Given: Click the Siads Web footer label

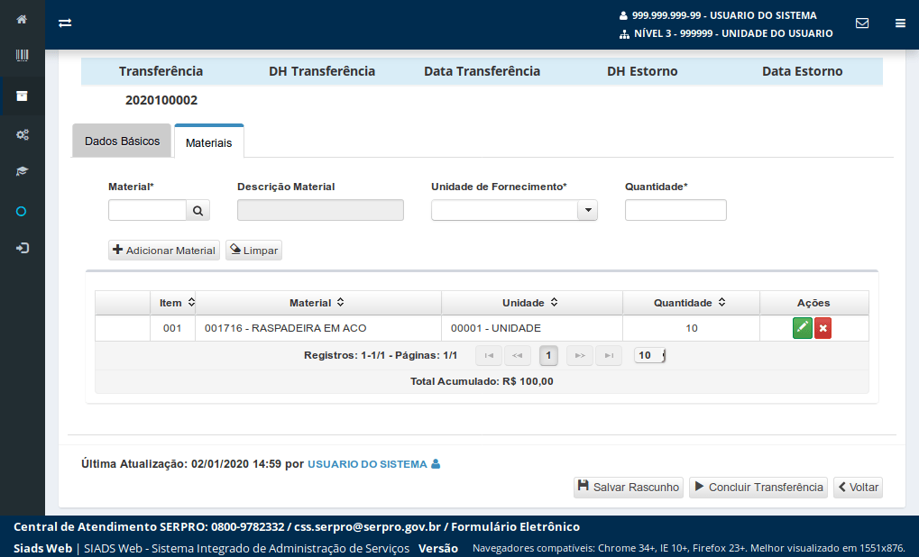Looking at the screenshot, I should pyautogui.click(x=42, y=548).
